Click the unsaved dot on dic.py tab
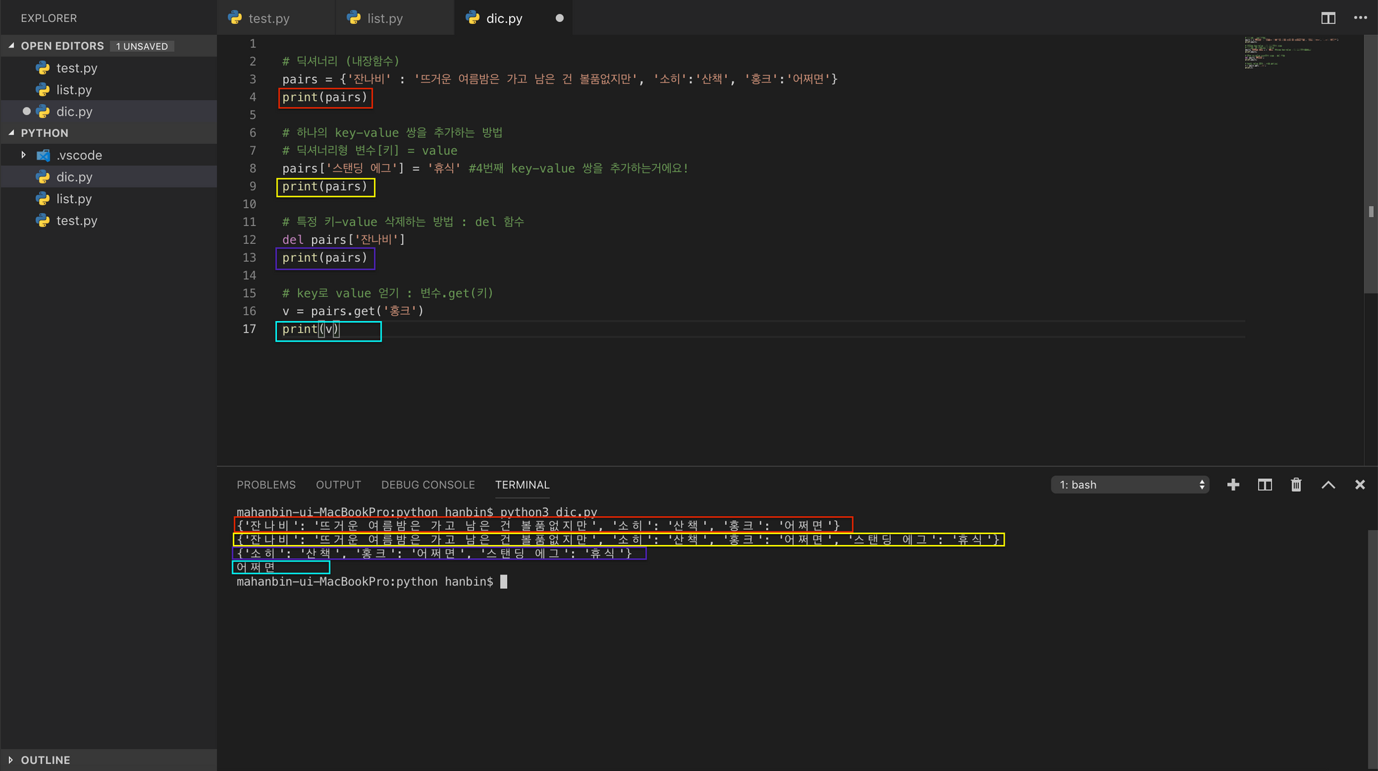This screenshot has width=1378, height=771. point(559,19)
